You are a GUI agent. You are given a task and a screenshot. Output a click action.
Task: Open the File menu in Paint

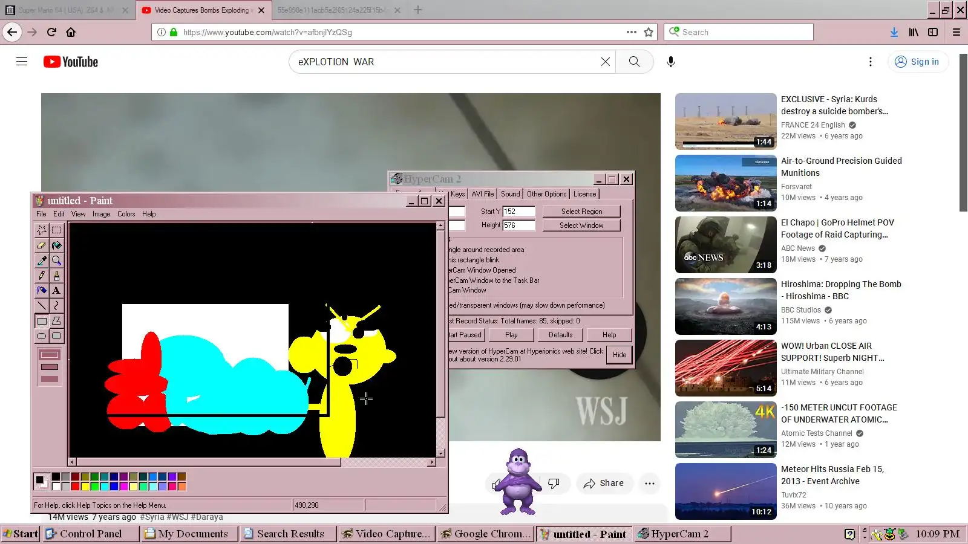(x=41, y=214)
